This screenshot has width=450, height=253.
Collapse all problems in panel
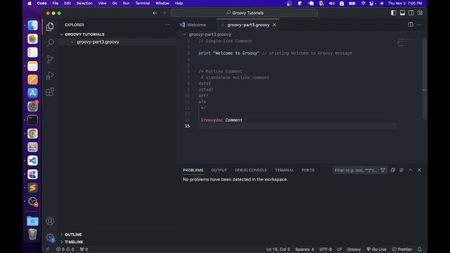click(393, 170)
